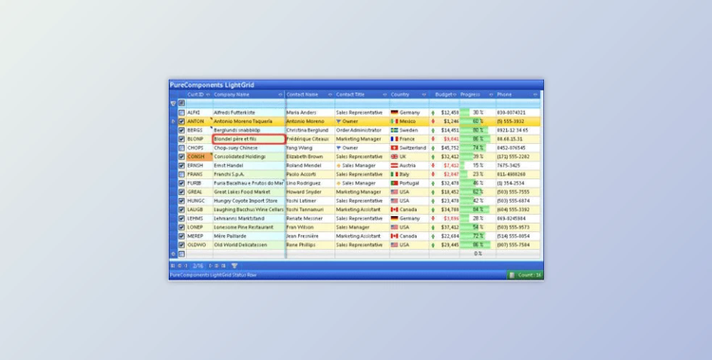The height and width of the screenshot is (360, 712).
Task: Click the 15 % progress bar for ERNSH
Action: click(x=478, y=166)
